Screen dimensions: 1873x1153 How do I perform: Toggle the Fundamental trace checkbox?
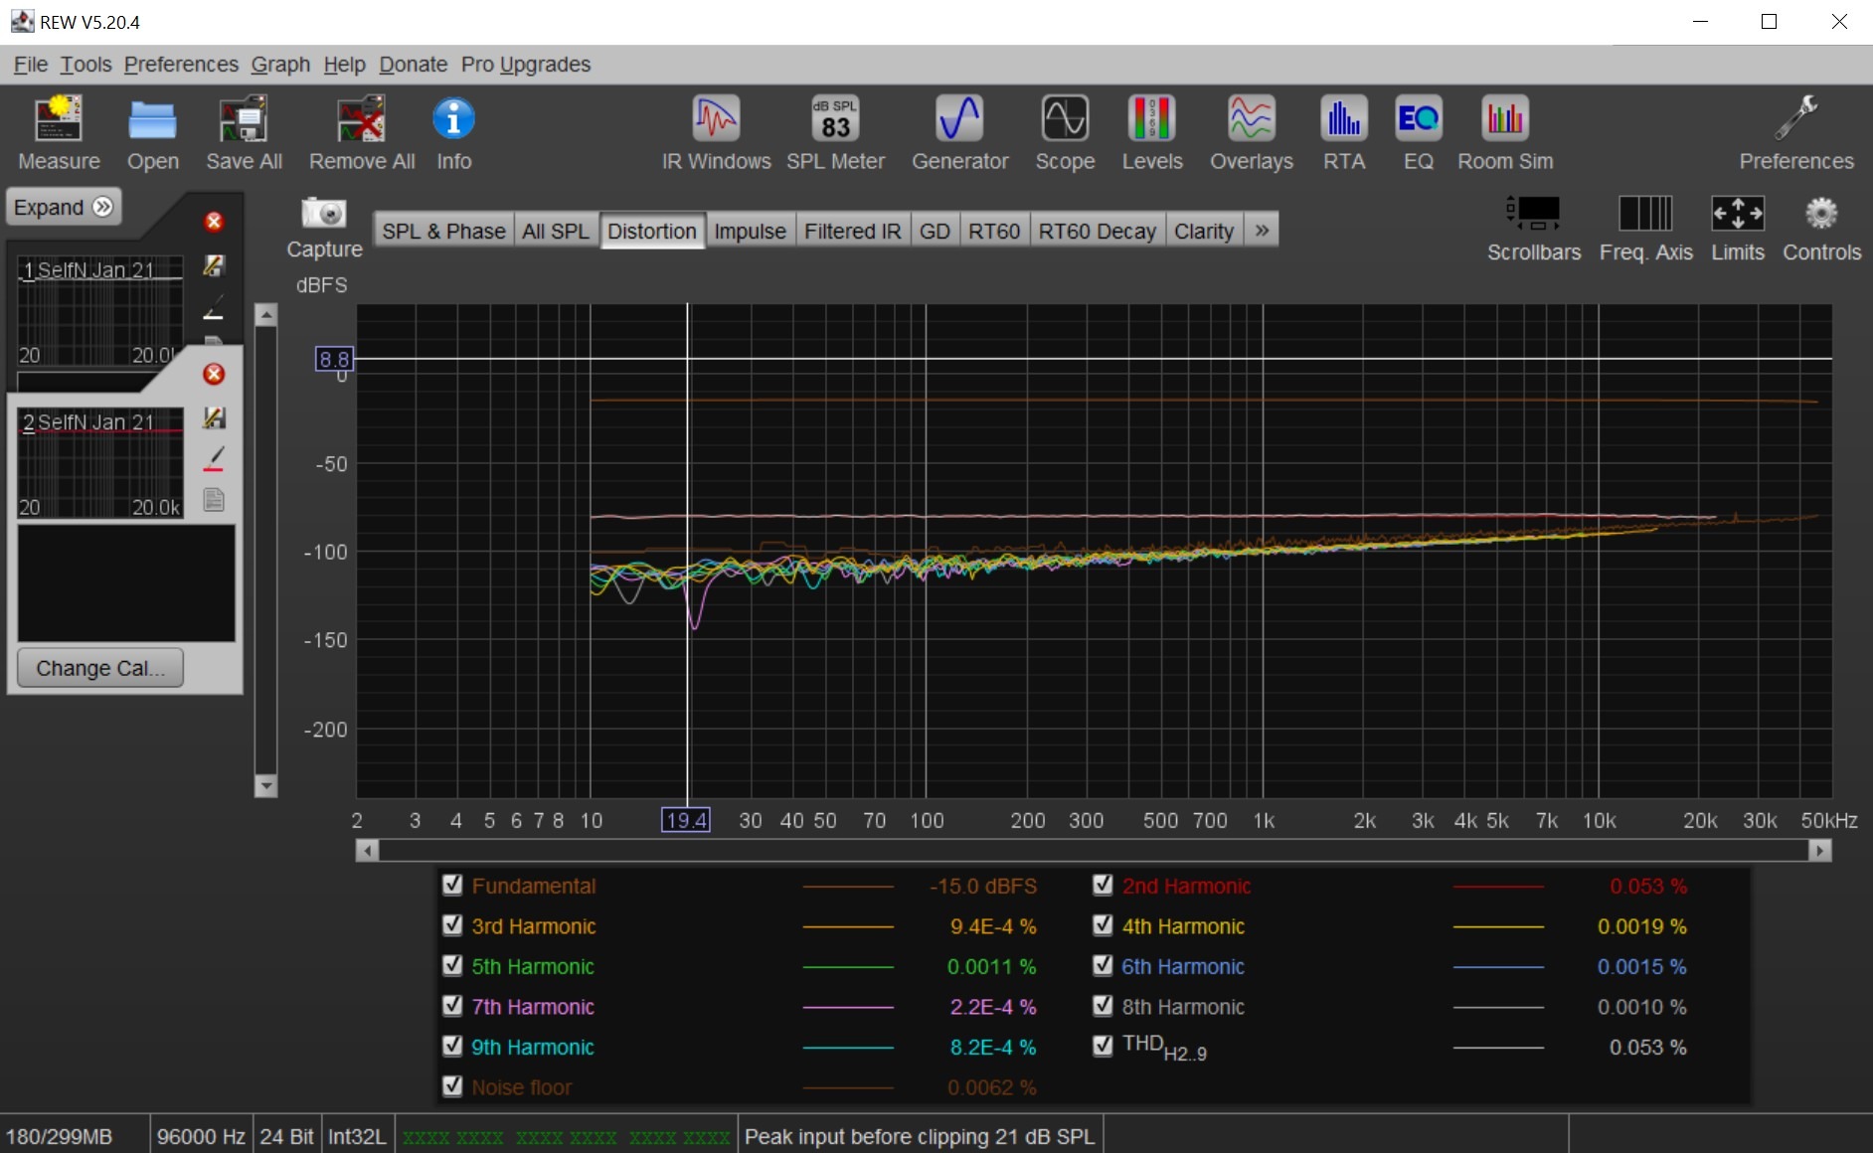pos(452,885)
